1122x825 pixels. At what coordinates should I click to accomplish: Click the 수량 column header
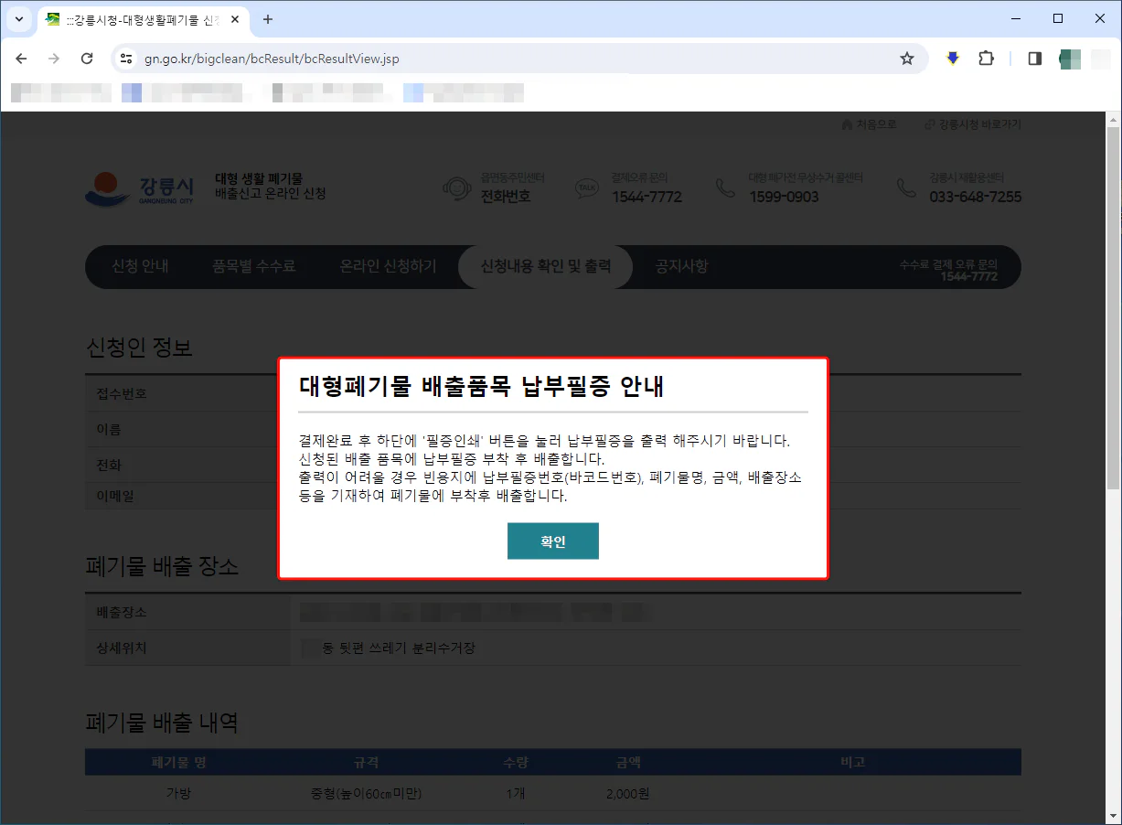click(515, 762)
